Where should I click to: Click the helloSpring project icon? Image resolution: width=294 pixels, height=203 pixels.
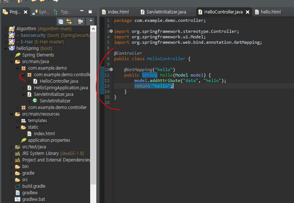click(12, 48)
